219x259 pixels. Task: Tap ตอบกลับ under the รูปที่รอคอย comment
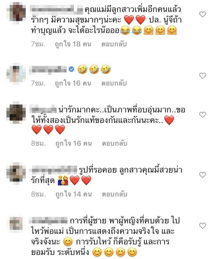[114, 194]
